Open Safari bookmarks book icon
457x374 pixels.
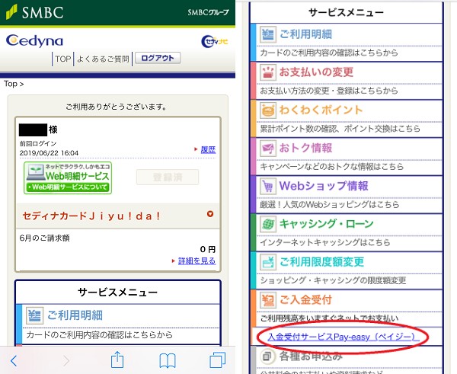pos(168,360)
